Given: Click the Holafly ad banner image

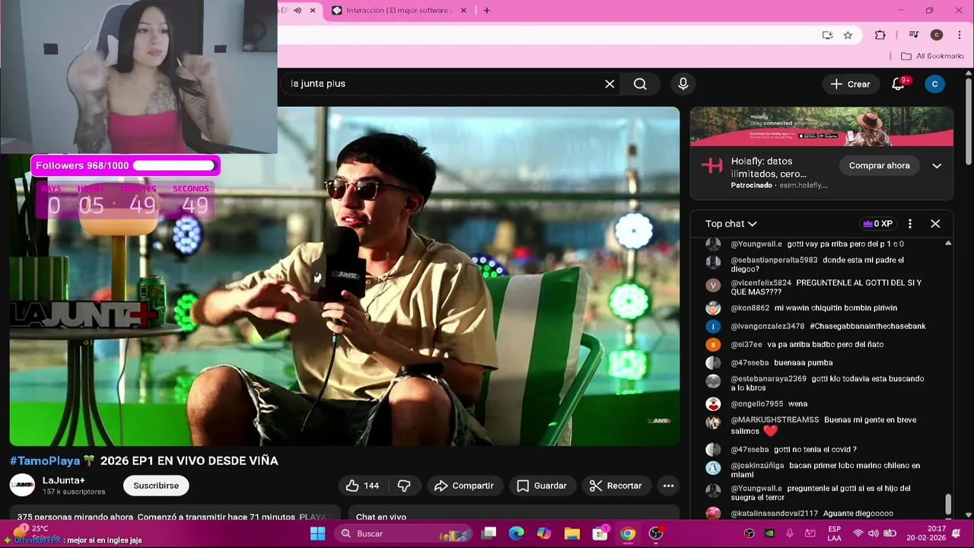Looking at the screenshot, I should 821,126.
